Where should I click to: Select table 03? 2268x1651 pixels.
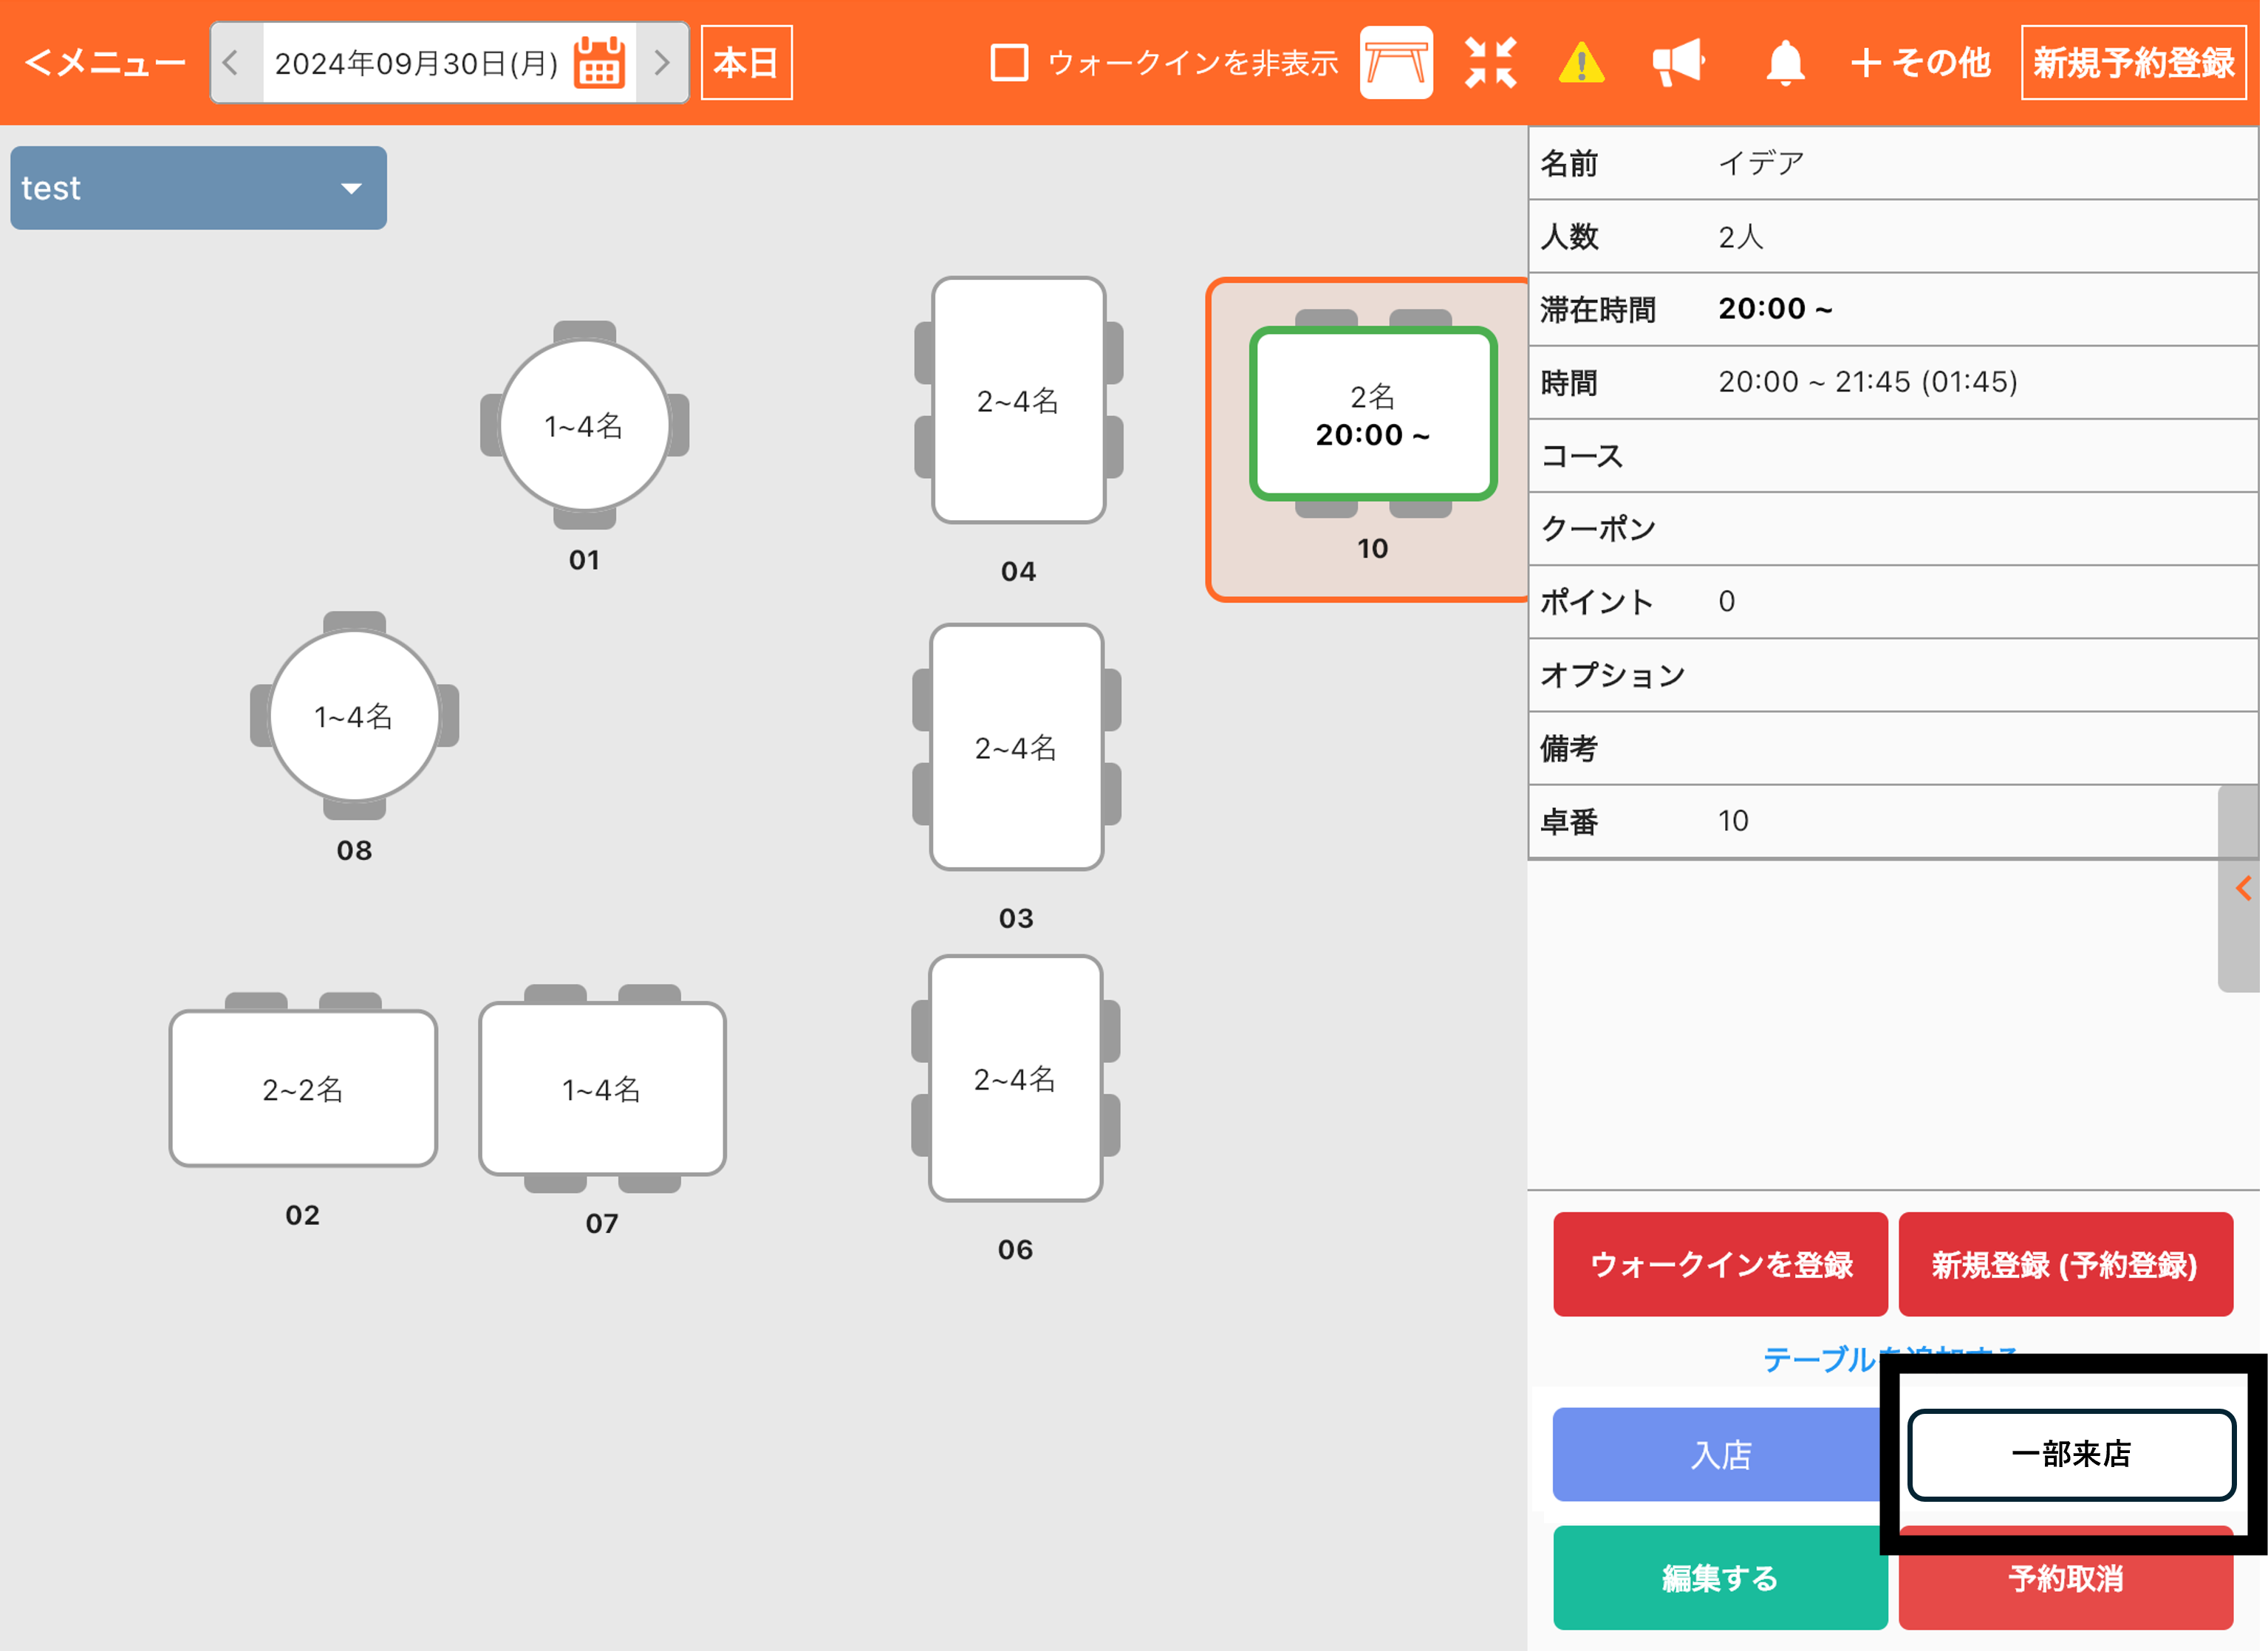(1016, 747)
